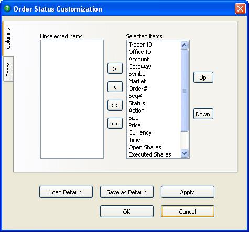Switch to the Fonts tab

pyautogui.click(x=8, y=69)
